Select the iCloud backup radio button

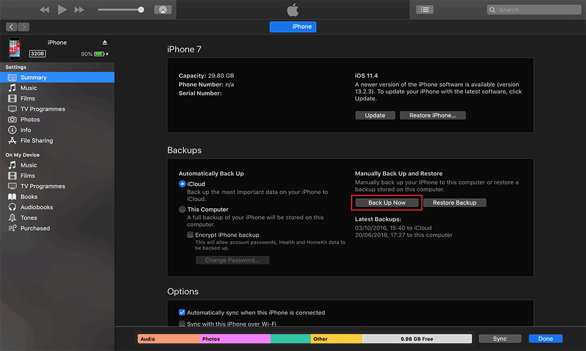coord(182,184)
